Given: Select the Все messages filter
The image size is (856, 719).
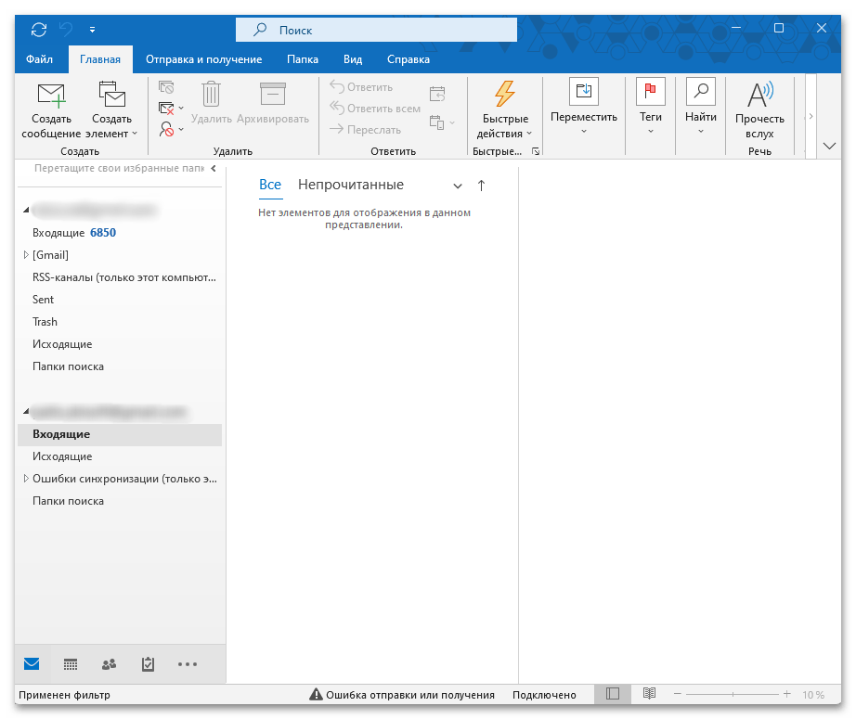Looking at the screenshot, I should coord(270,185).
